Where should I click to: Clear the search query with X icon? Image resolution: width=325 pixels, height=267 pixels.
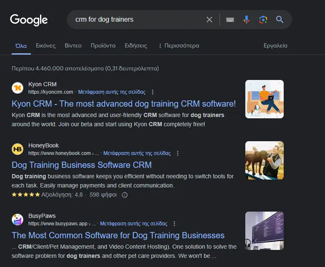tap(209, 20)
